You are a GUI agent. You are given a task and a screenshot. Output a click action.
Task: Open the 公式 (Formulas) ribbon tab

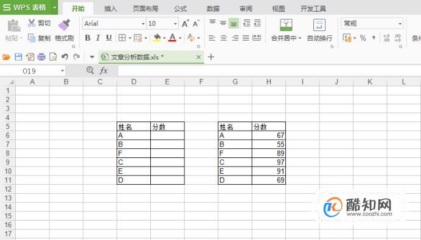tap(180, 9)
